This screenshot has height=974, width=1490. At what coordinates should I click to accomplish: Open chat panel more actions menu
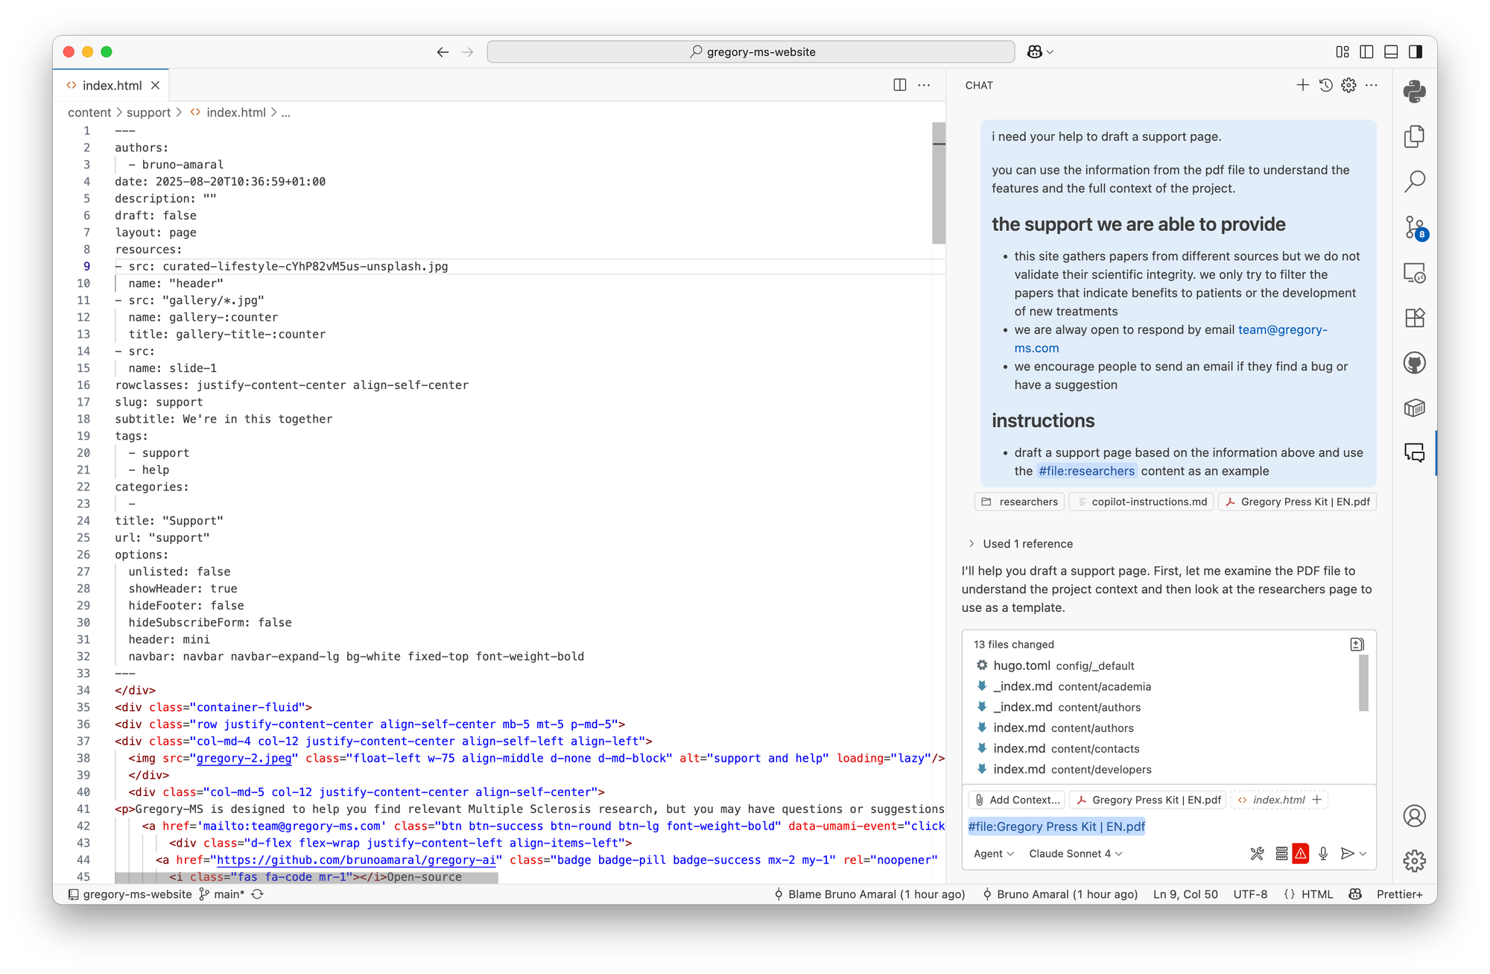coord(1372,85)
